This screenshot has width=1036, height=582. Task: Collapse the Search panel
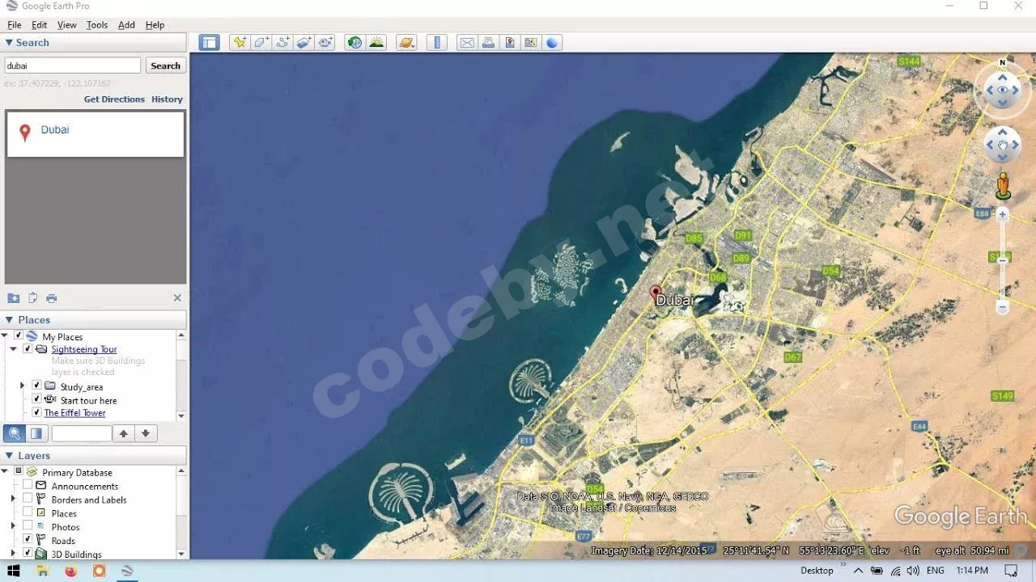click(9, 43)
